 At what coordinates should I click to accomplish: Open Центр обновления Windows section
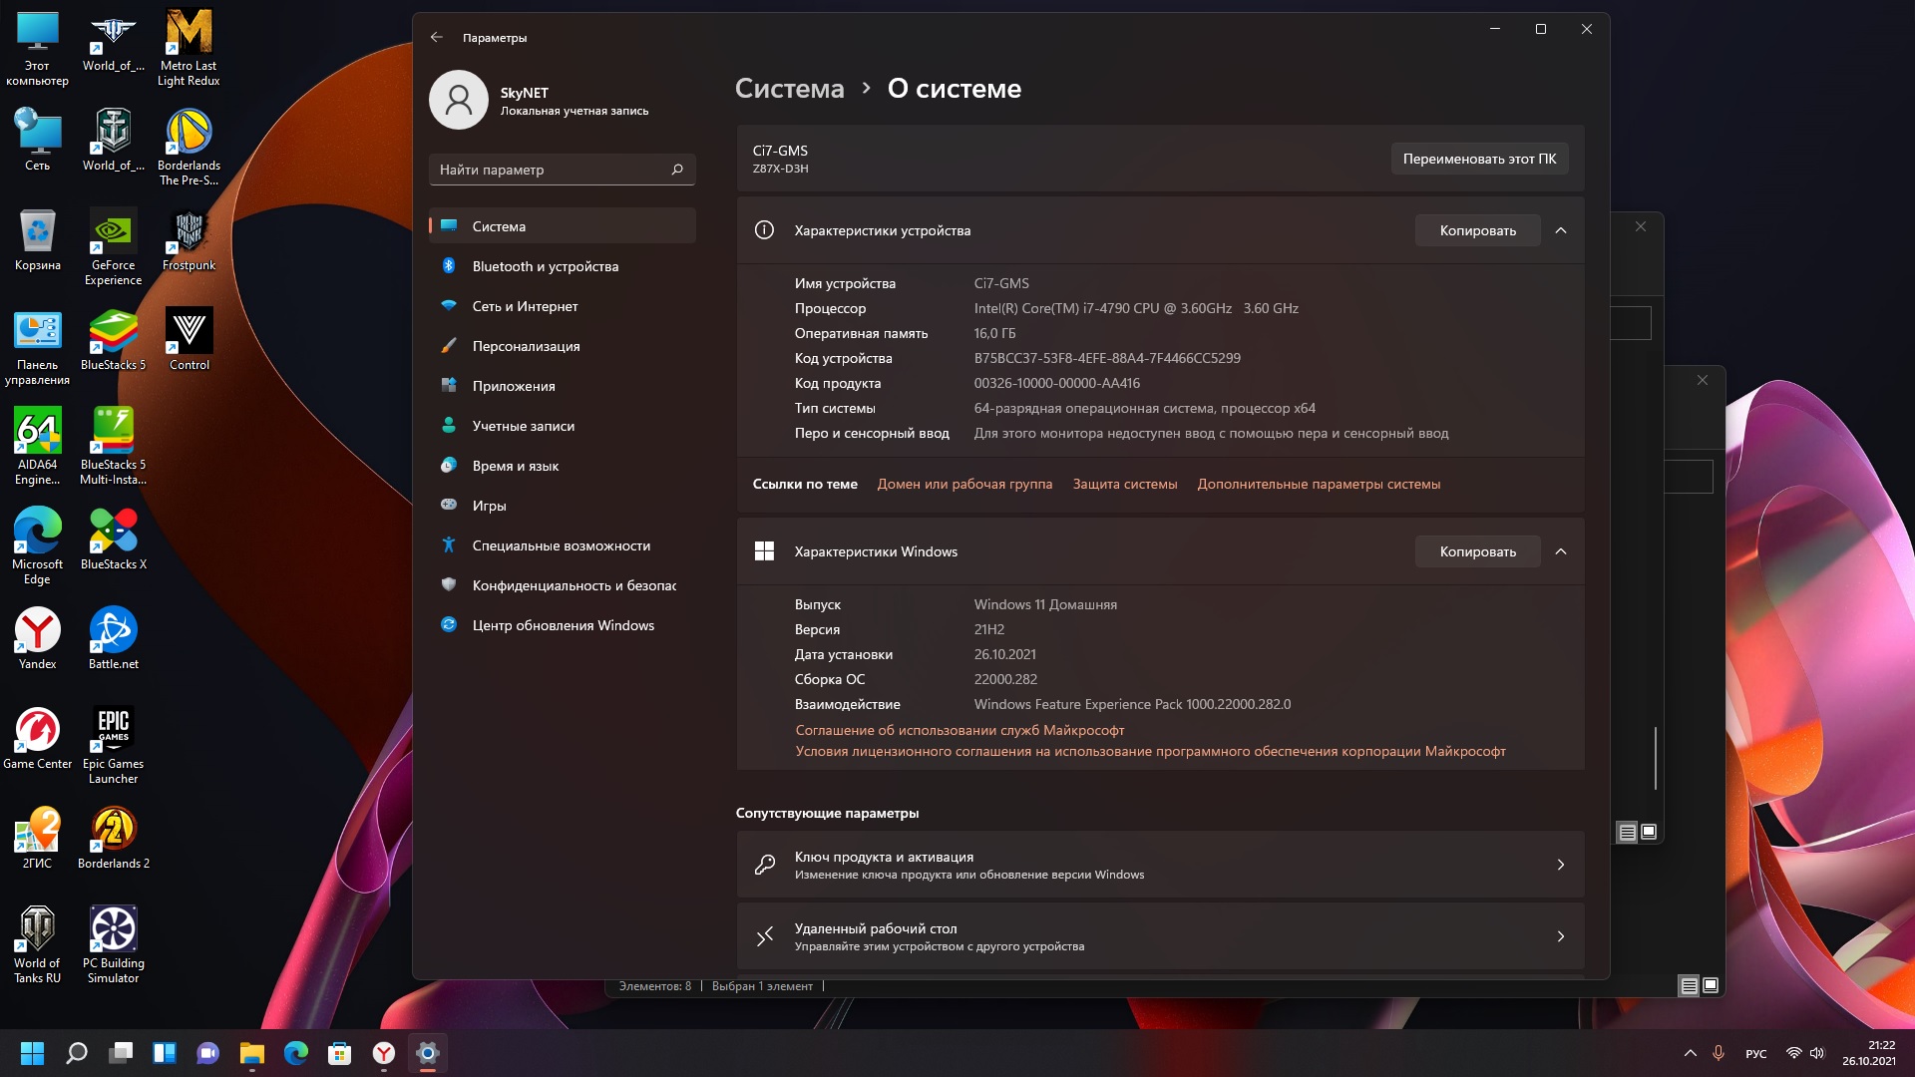(563, 625)
